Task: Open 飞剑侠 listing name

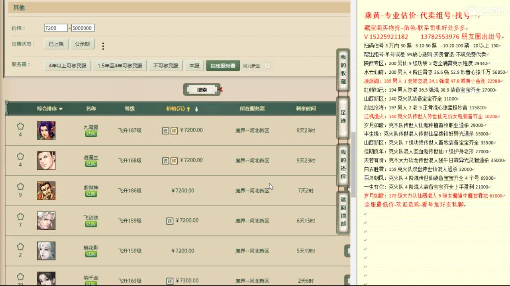Action: pos(91,217)
